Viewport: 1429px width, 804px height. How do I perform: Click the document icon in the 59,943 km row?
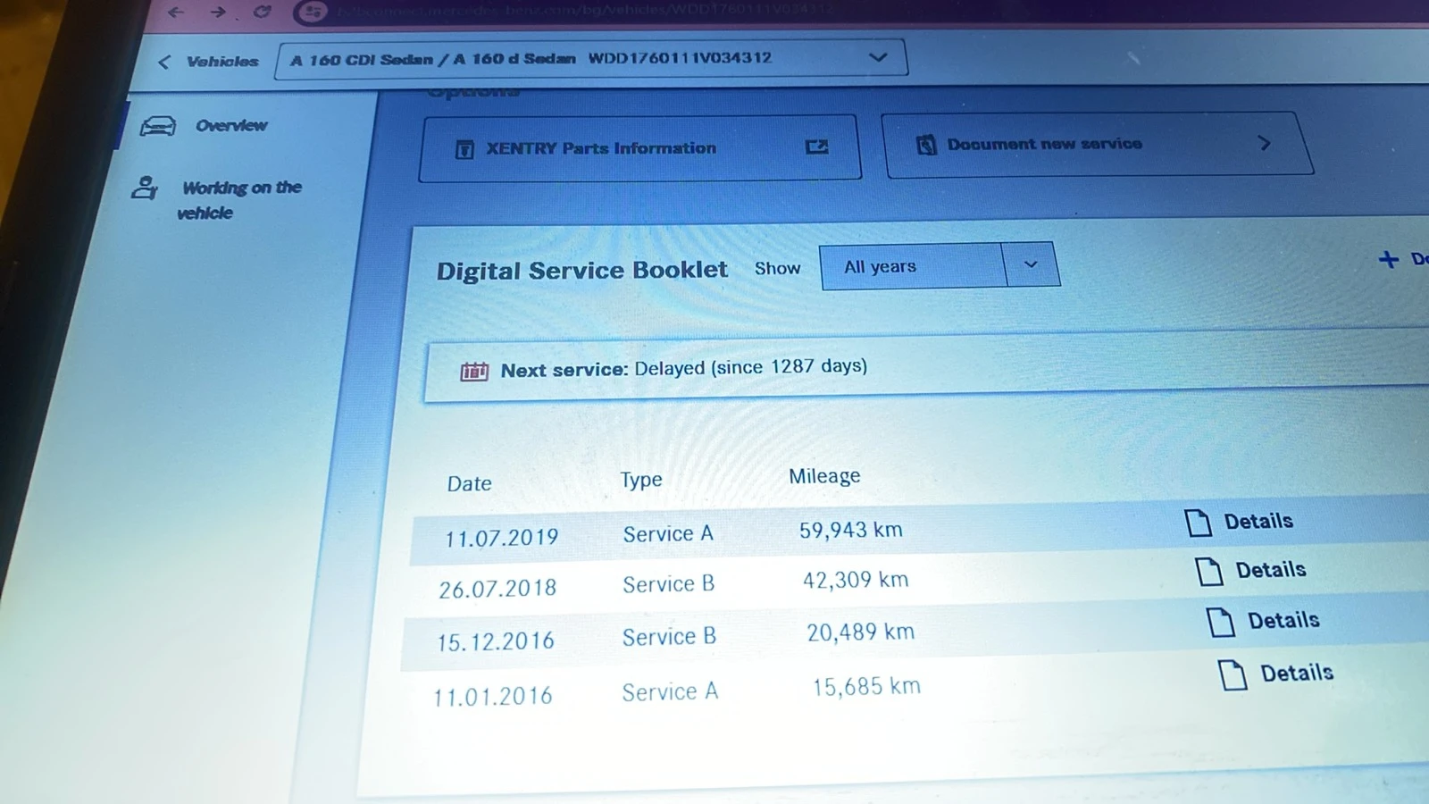(1199, 523)
